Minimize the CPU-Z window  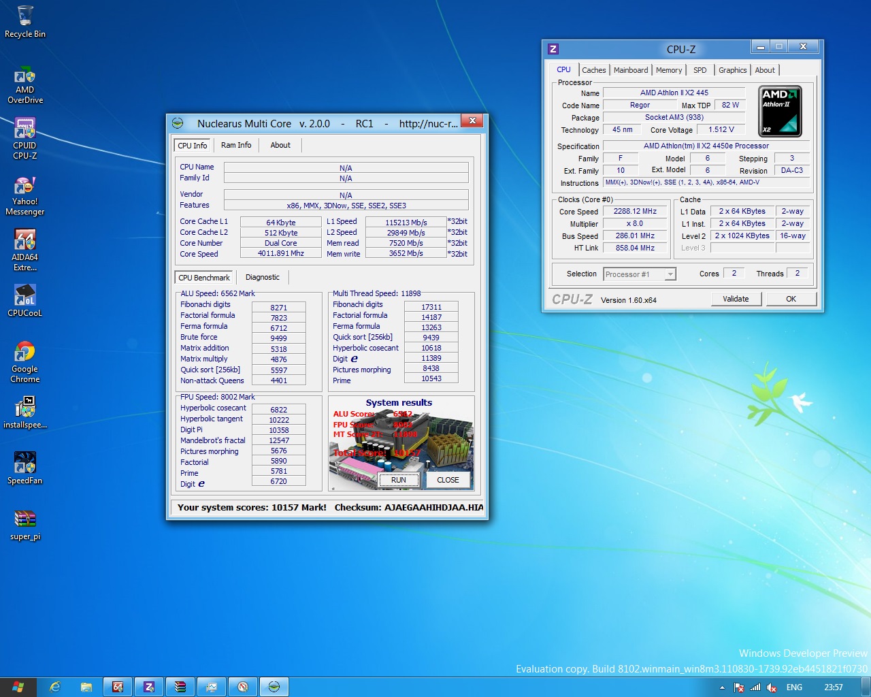pos(760,46)
